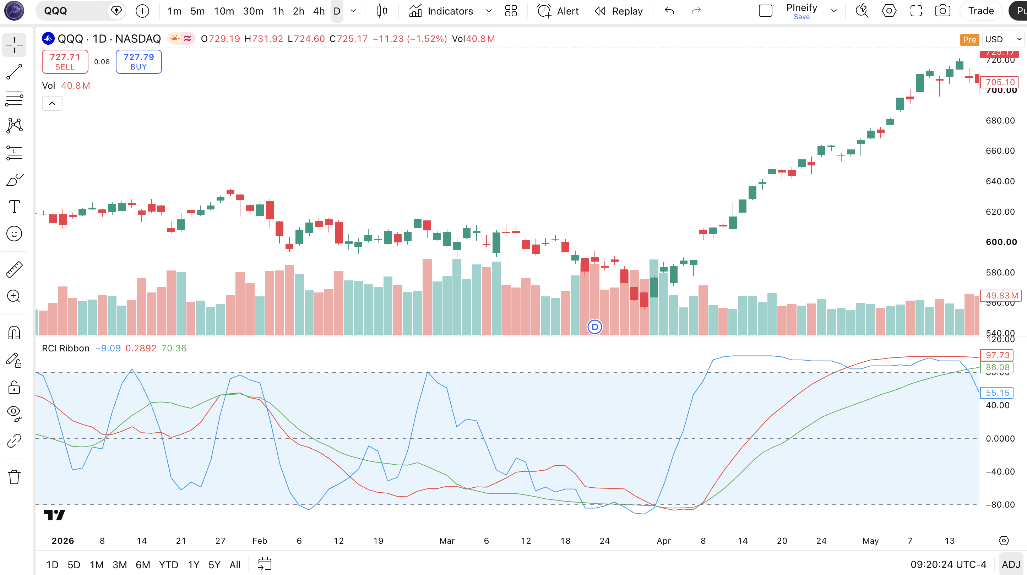Viewport: 1027px width, 575px height.
Task: Click the trash remove objects icon
Action: click(x=14, y=477)
